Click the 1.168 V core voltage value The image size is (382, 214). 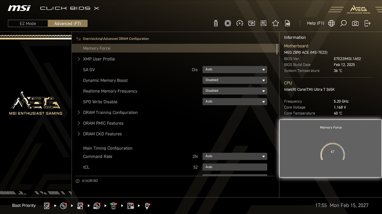(340, 107)
